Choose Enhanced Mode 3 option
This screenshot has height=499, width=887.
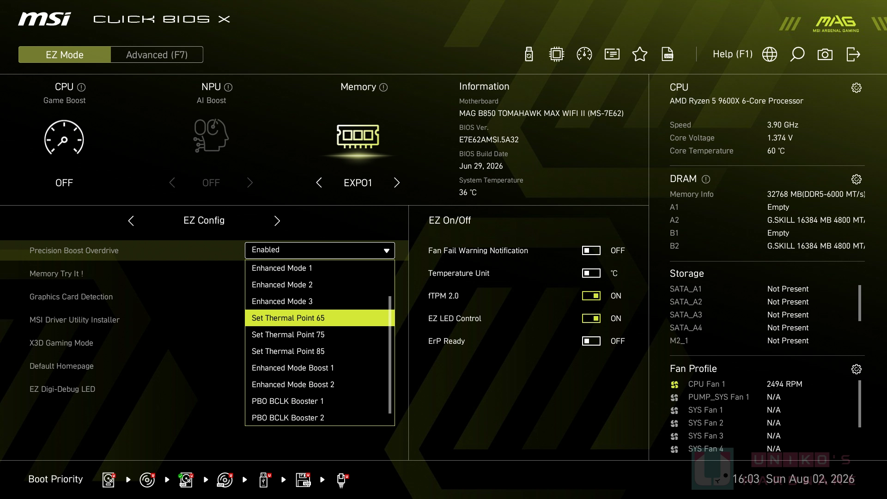point(317,301)
